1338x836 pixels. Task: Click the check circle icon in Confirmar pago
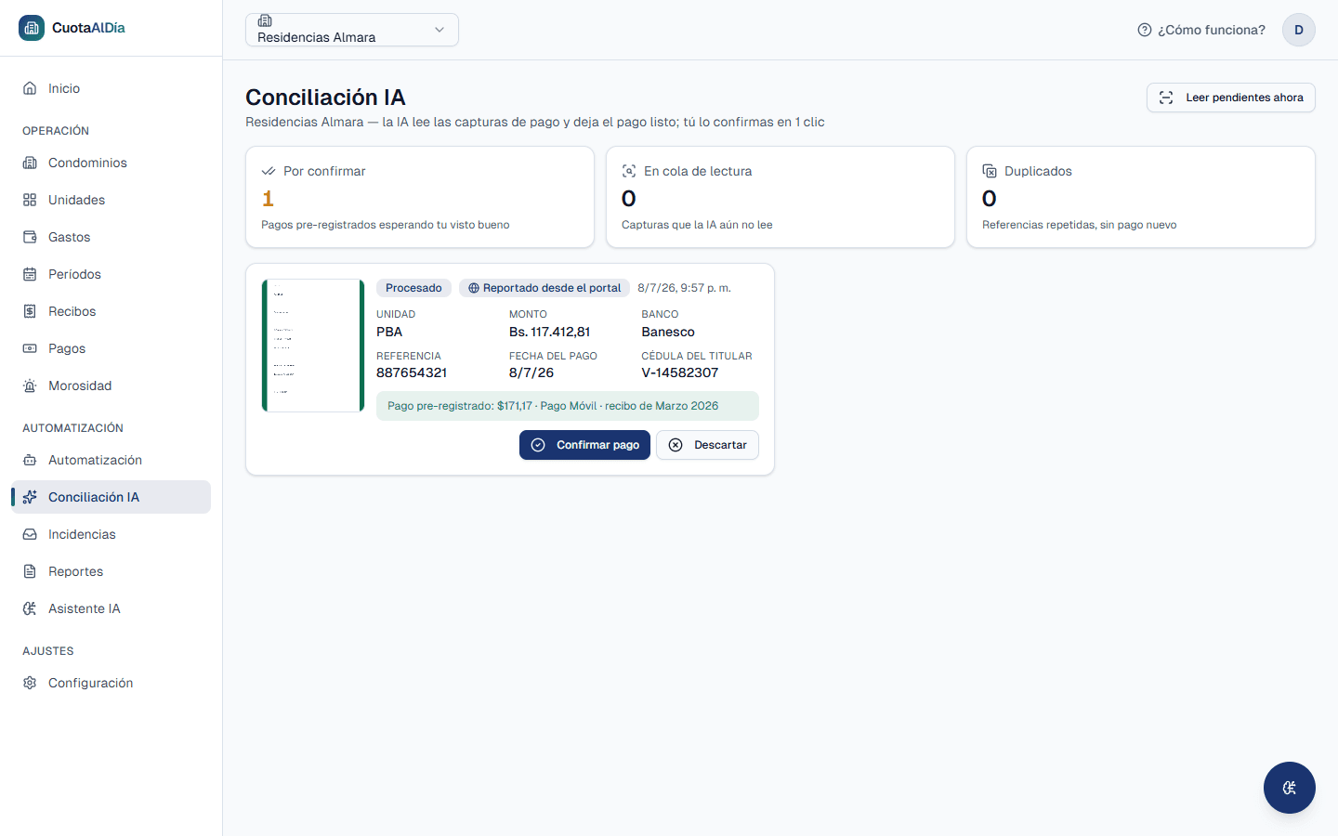(538, 445)
